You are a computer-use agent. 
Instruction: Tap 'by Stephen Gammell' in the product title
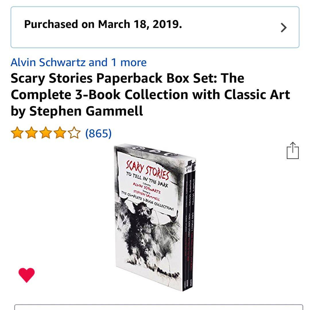tap(77, 111)
